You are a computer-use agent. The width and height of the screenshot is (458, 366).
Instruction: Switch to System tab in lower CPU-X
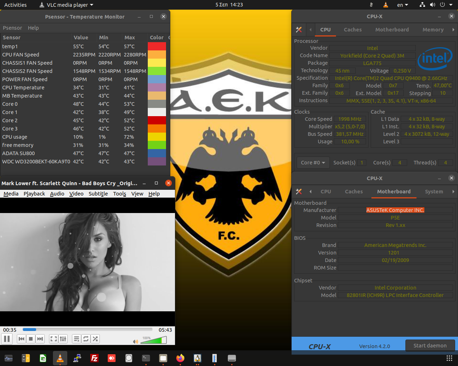click(x=434, y=192)
